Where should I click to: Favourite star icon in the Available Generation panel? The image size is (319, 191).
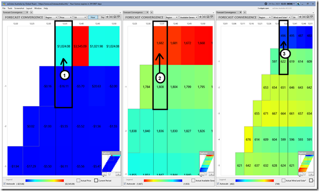(200, 17)
